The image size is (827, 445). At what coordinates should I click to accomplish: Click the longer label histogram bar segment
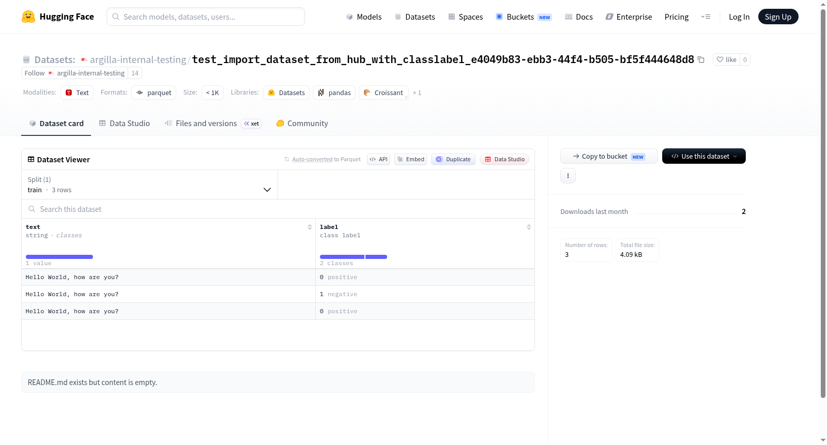pyautogui.click(x=342, y=257)
